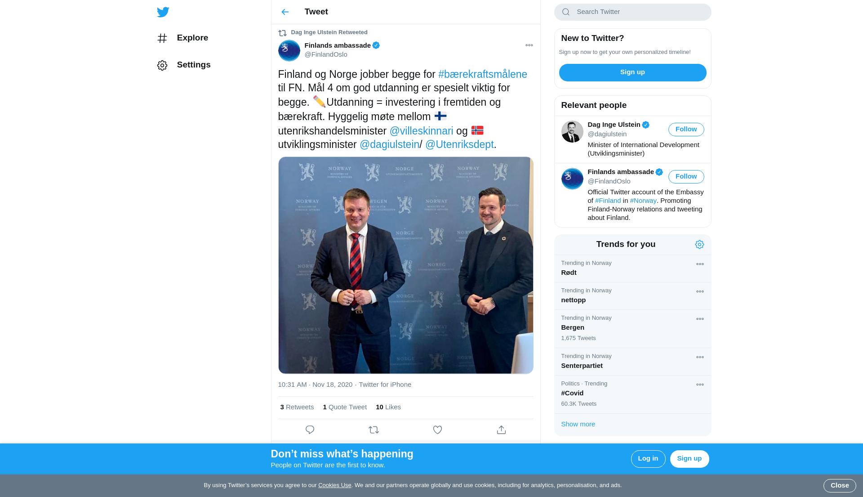Follow Dag Inge Ulstein
The width and height of the screenshot is (863, 497).
pos(686,130)
